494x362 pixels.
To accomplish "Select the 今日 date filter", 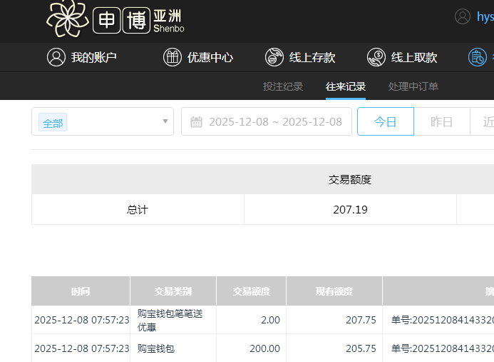I will click(x=386, y=122).
